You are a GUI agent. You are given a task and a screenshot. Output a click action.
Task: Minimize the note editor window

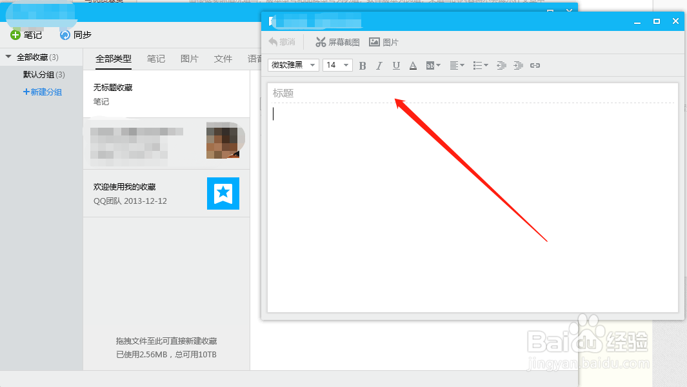(x=637, y=21)
